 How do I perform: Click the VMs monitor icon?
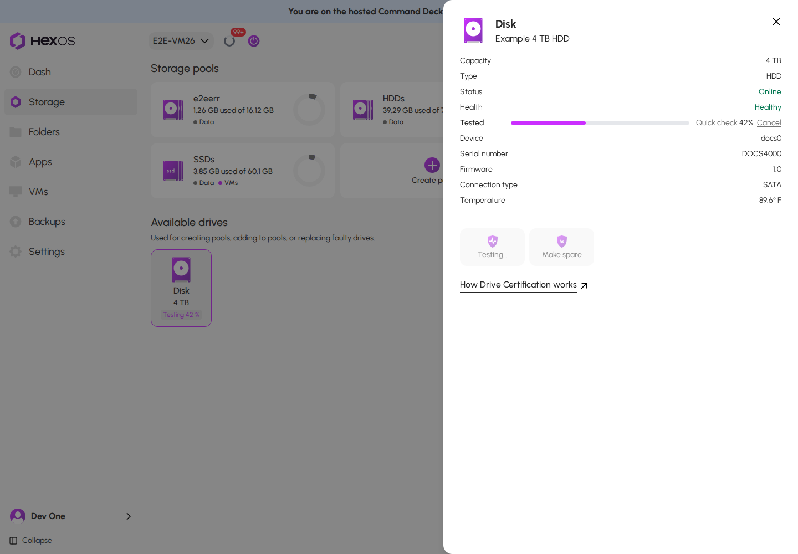(x=16, y=192)
